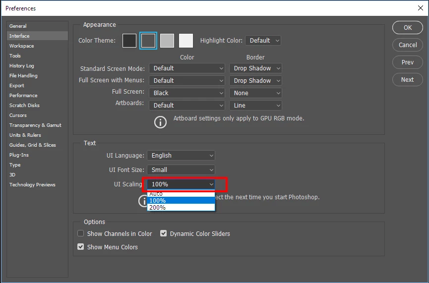The image size is (429, 283).
Task: Toggle Dynamic Color Sliders checkbox
Action: (x=163, y=233)
